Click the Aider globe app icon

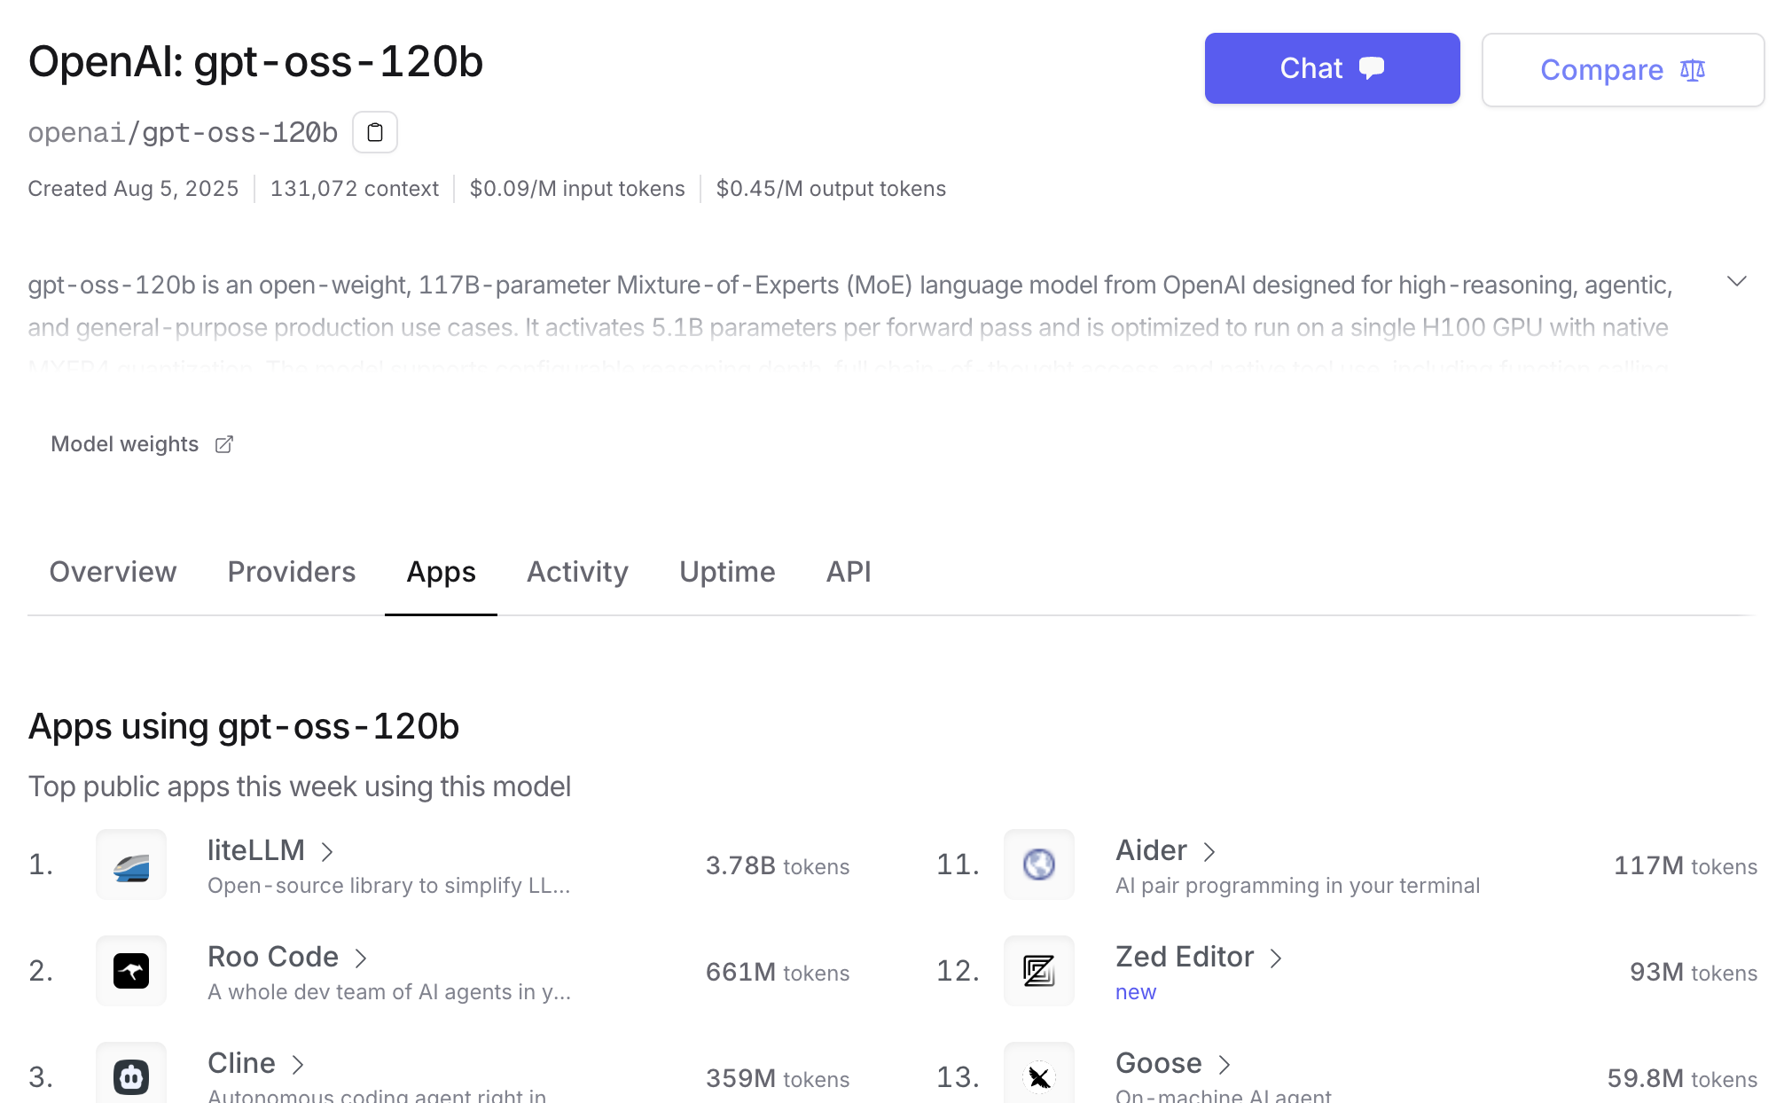pyautogui.click(x=1038, y=864)
